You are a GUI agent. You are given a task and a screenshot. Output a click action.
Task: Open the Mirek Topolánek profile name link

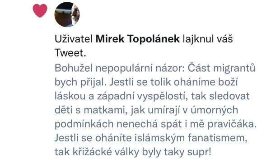(x=138, y=39)
